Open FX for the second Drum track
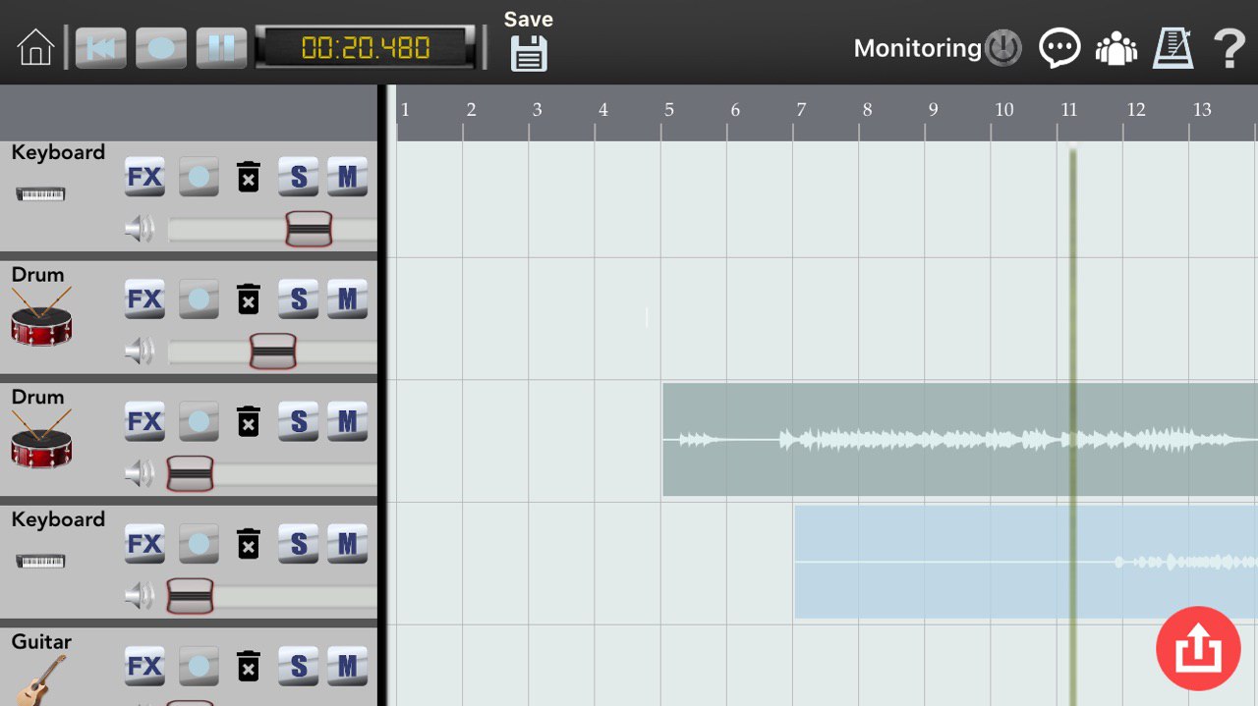This screenshot has height=706, width=1258. (x=144, y=421)
